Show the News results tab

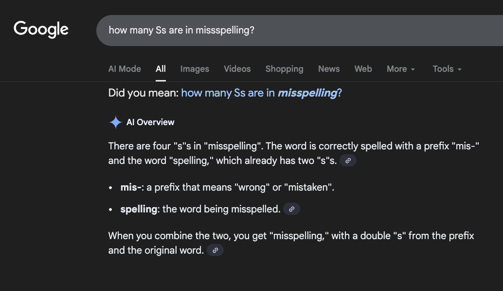click(x=329, y=69)
